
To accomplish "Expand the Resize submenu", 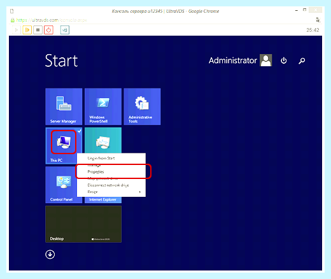I will 111,192.
